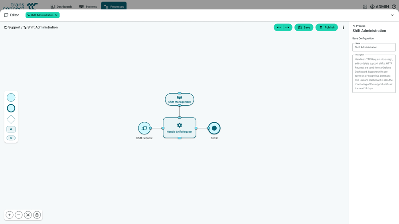Click the Base Configuration heading
399x224 pixels.
click(x=363, y=38)
